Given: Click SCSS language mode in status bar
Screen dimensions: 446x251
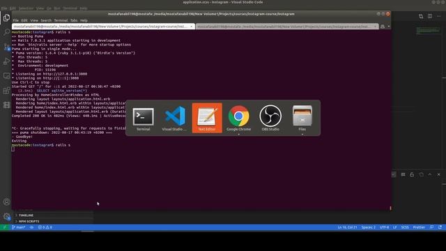Looking at the screenshot, I should pyautogui.click(x=405, y=227).
